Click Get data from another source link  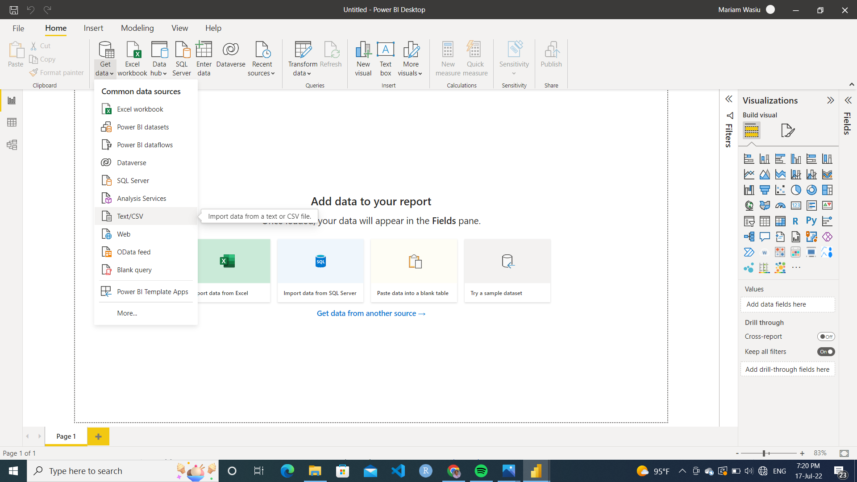click(x=371, y=313)
